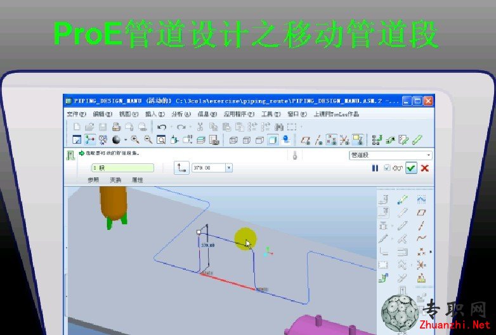Image resolution: width=496 pixels, height=335 pixels.
Task: Open the 应用程序 menu
Action: tap(239, 114)
